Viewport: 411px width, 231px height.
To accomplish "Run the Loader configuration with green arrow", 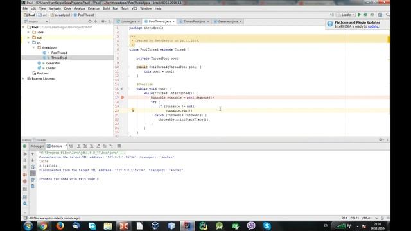I will coord(360,15).
